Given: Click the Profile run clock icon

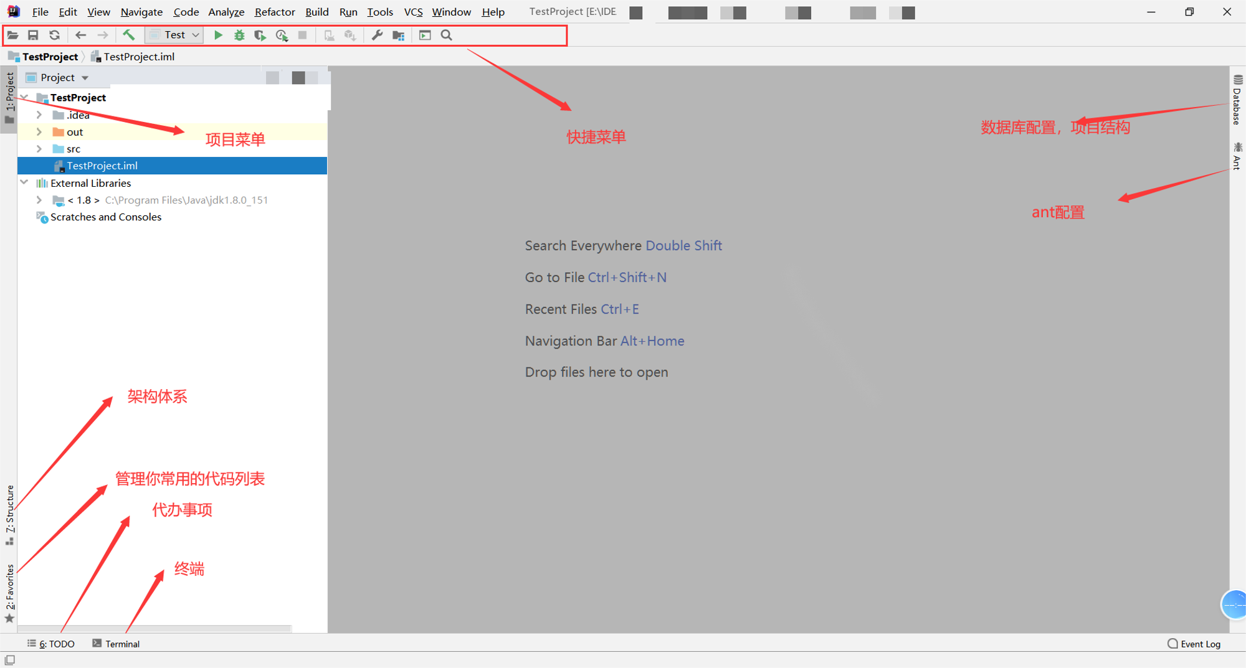Looking at the screenshot, I should coord(282,35).
